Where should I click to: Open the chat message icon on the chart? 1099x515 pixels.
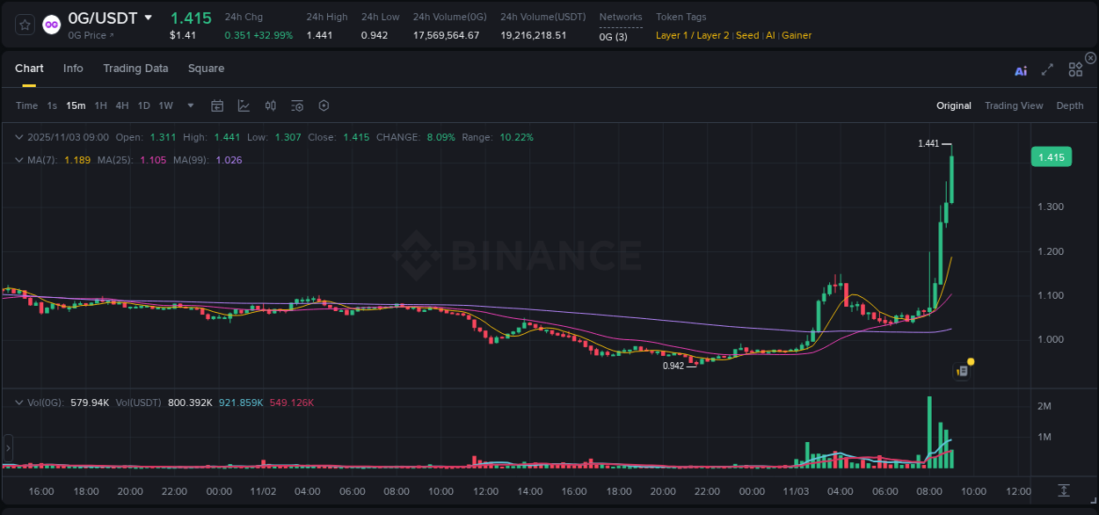click(961, 370)
